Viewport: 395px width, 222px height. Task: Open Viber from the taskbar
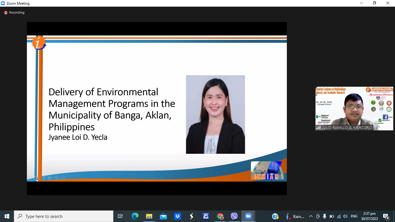tap(234, 216)
